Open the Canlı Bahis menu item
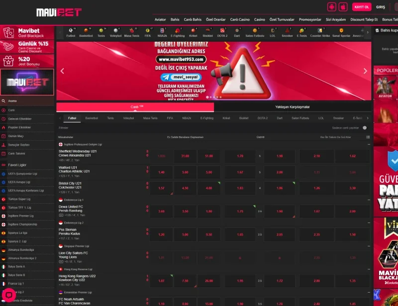The width and height of the screenshot is (398, 306). pos(193,19)
